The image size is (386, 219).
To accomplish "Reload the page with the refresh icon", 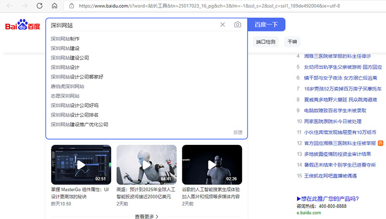I will click(x=39, y=6).
